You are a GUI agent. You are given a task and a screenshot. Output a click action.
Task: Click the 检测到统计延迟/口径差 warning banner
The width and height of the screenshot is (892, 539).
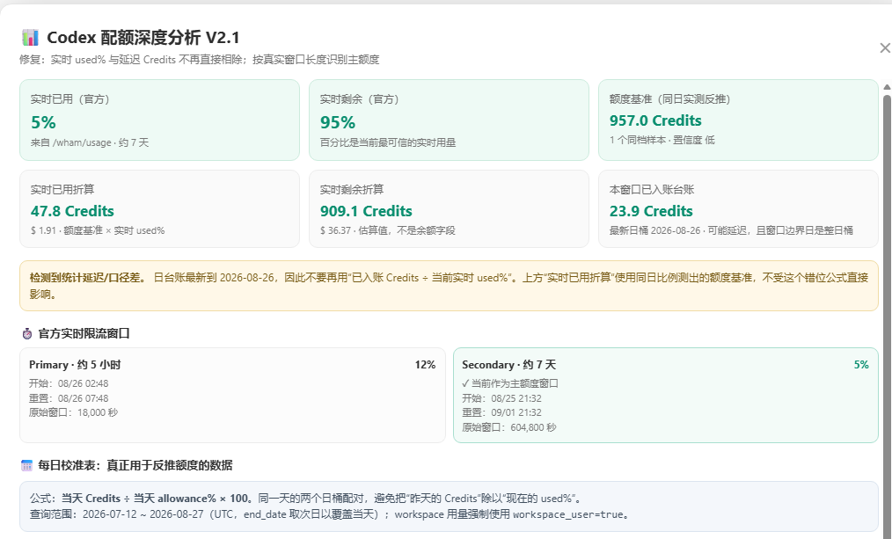(449, 286)
